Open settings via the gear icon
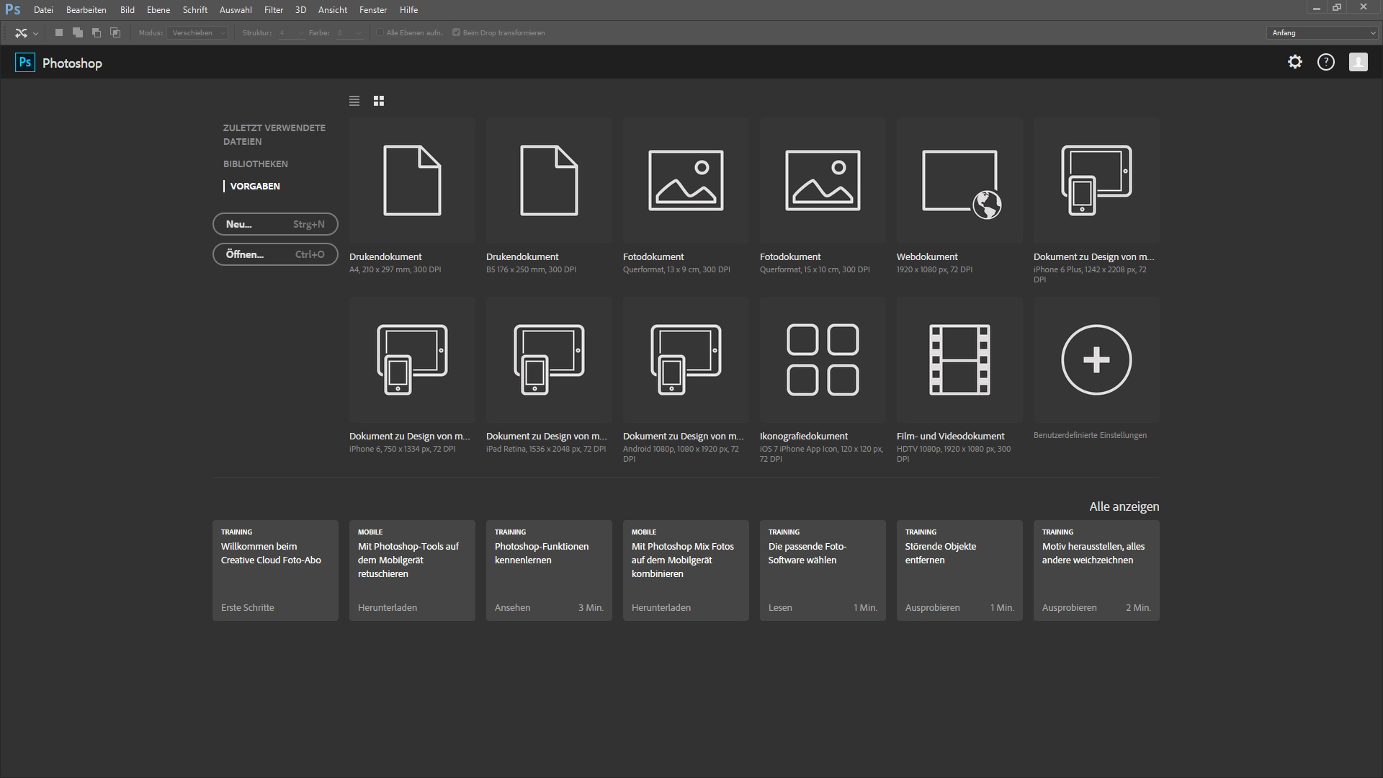1383x778 pixels. [1295, 62]
